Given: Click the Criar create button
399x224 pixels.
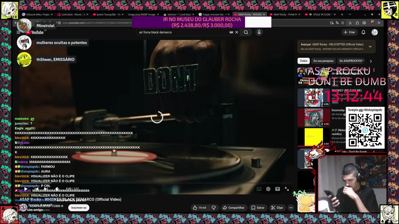Looking at the screenshot, I should tap(349, 32).
